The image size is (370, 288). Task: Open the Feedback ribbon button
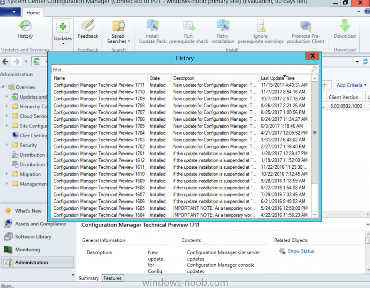(x=88, y=30)
